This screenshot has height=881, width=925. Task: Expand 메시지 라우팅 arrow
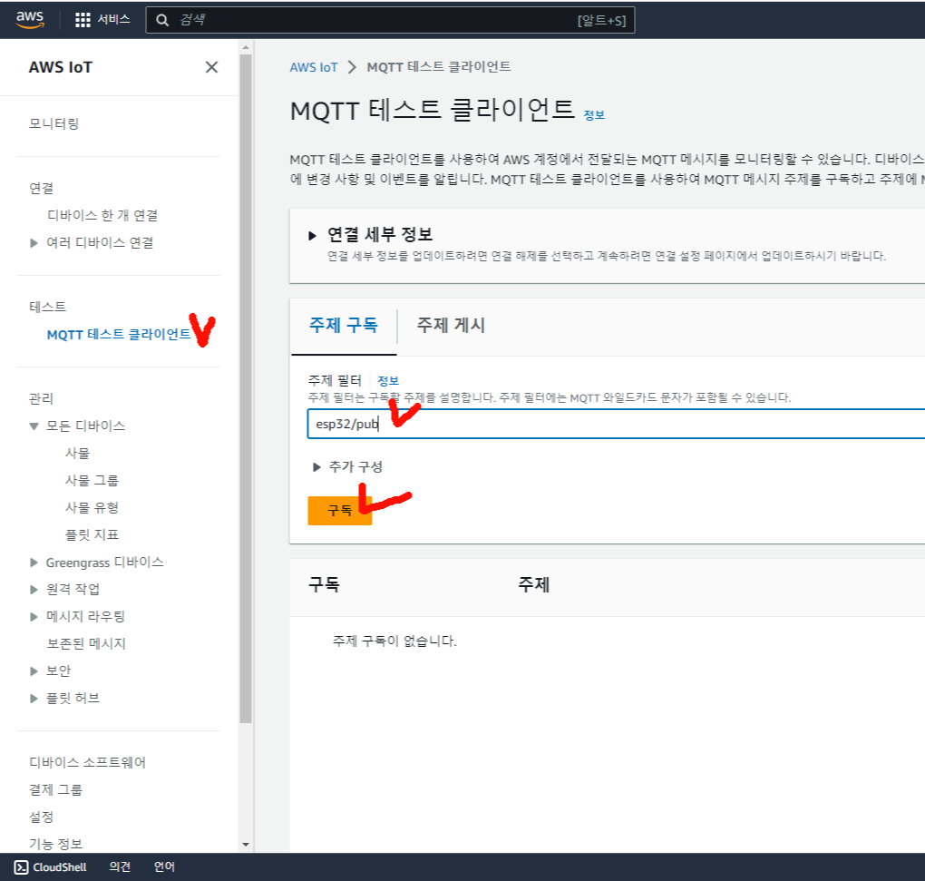(34, 617)
